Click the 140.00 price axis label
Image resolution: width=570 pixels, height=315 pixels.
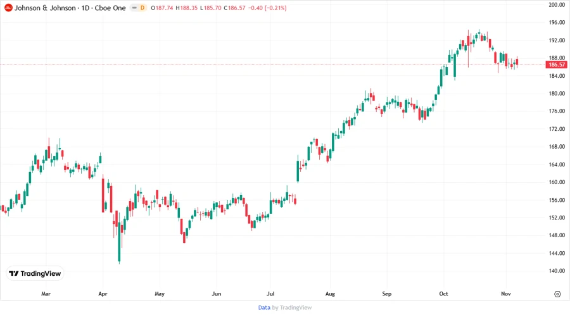557,271
